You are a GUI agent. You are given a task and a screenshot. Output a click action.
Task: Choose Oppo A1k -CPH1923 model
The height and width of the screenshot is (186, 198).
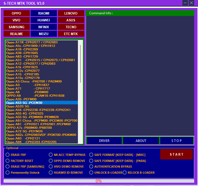coord(42,67)
